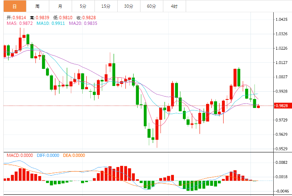Click the 1.0127 price axis label
This screenshot has width=292, height=196.
[x=281, y=63]
